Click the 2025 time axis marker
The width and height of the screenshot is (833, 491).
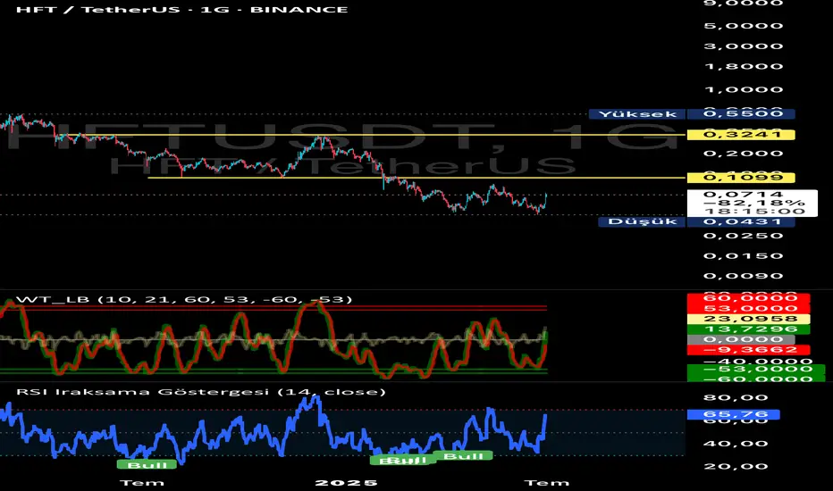[347, 483]
